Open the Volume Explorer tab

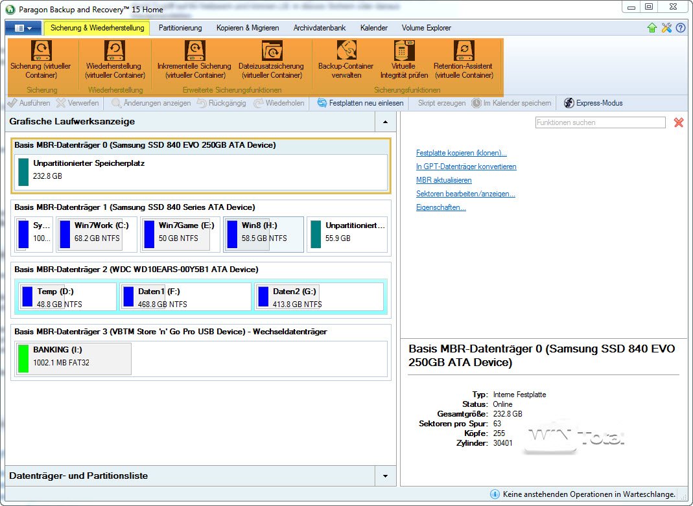pyautogui.click(x=426, y=28)
